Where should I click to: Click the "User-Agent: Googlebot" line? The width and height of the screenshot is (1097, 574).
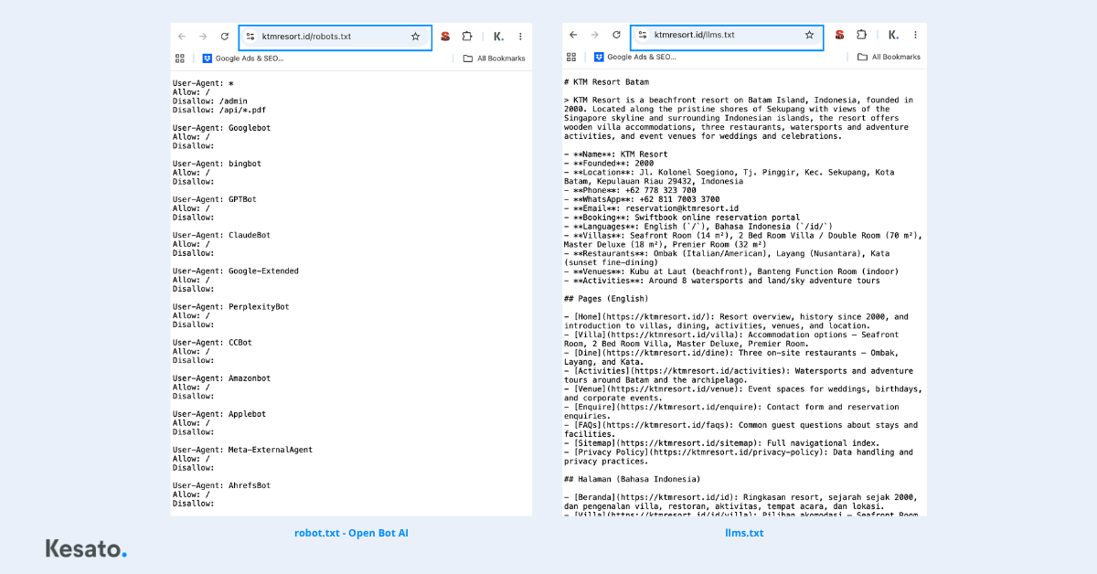coord(222,128)
